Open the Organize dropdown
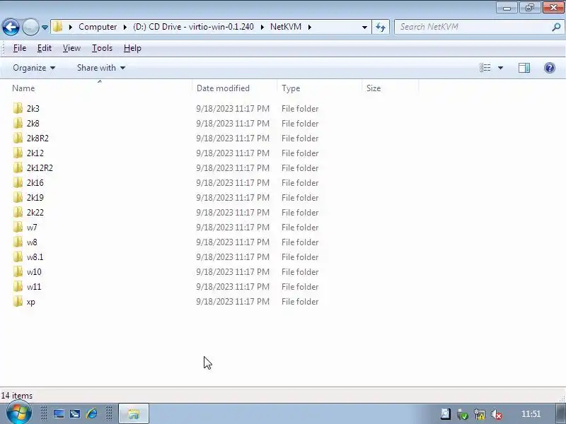566x424 pixels. pos(34,68)
